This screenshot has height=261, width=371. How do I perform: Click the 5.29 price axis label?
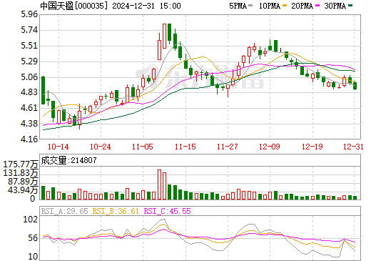point(29,61)
